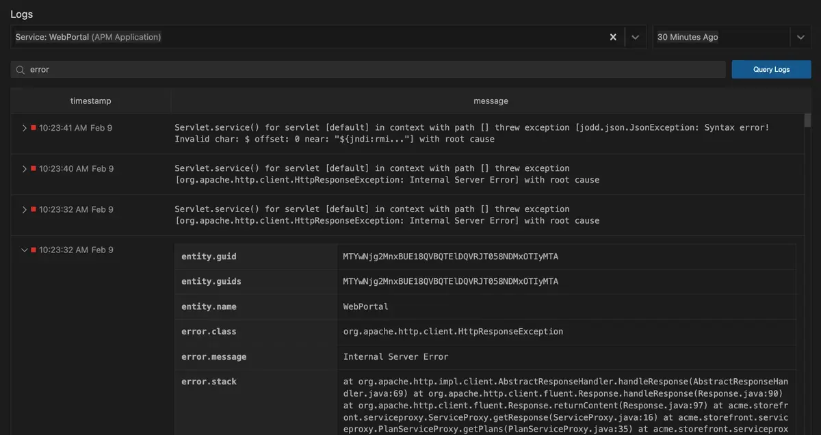821x435 pixels.
Task: Sort by the timestamp column header
Action: [90, 101]
